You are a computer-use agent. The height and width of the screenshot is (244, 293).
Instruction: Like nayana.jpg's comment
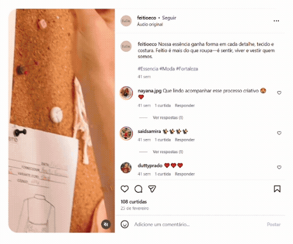(279, 92)
